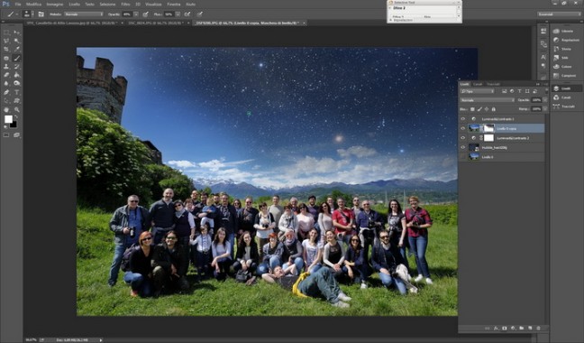Choose the Eyedropper tool
584x343 pixels.
point(17,50)
